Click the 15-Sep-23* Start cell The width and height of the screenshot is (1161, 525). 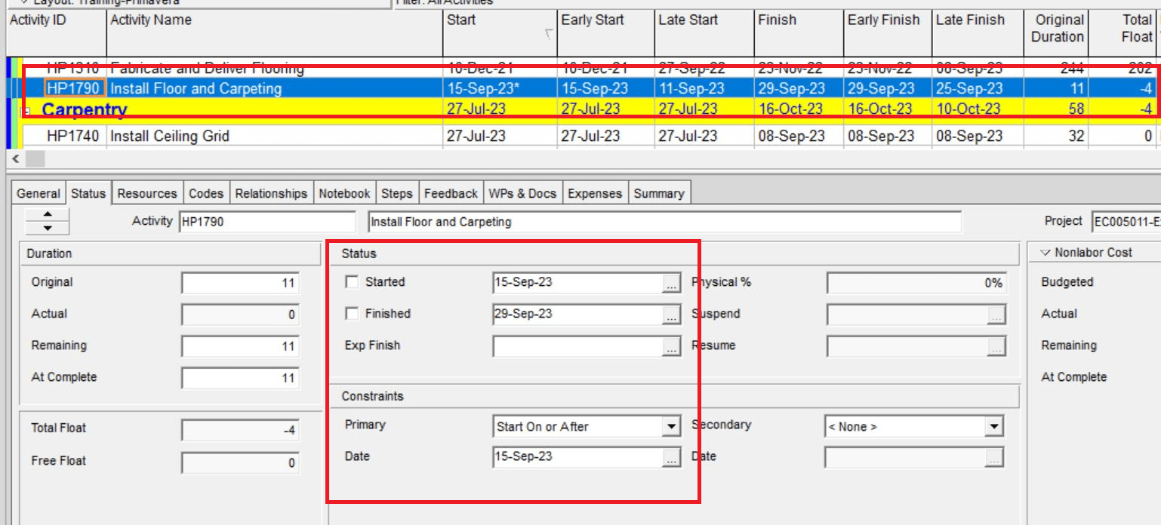pos(500,88)
